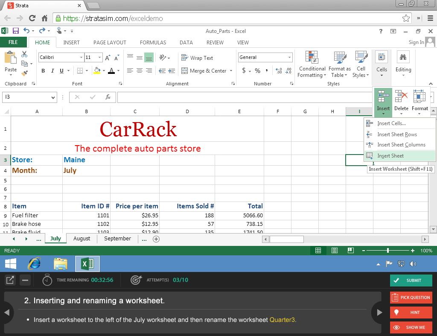Click the horizontal scrollbar thumb
The image size is (437, 336).
[286, 239]
